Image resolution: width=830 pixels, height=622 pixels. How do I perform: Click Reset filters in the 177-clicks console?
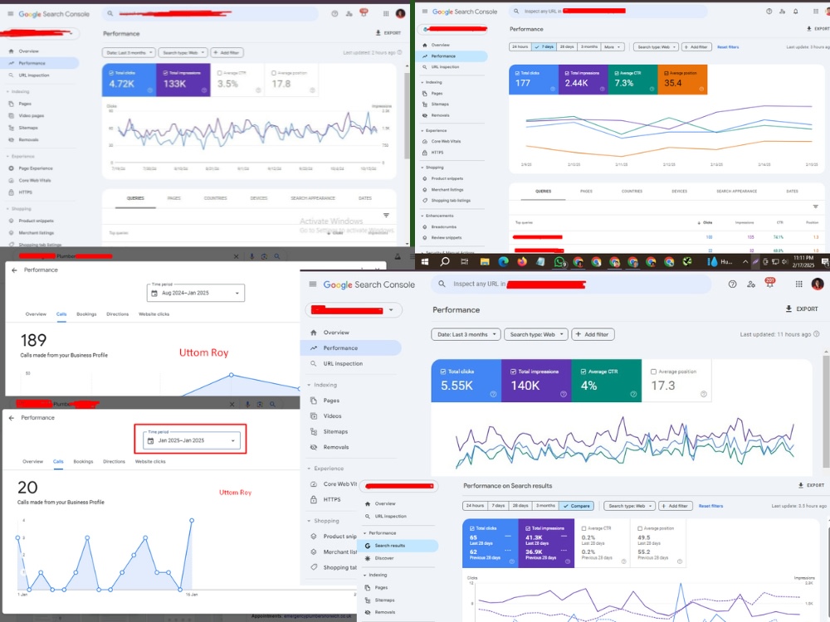click(x=728, y=47)
